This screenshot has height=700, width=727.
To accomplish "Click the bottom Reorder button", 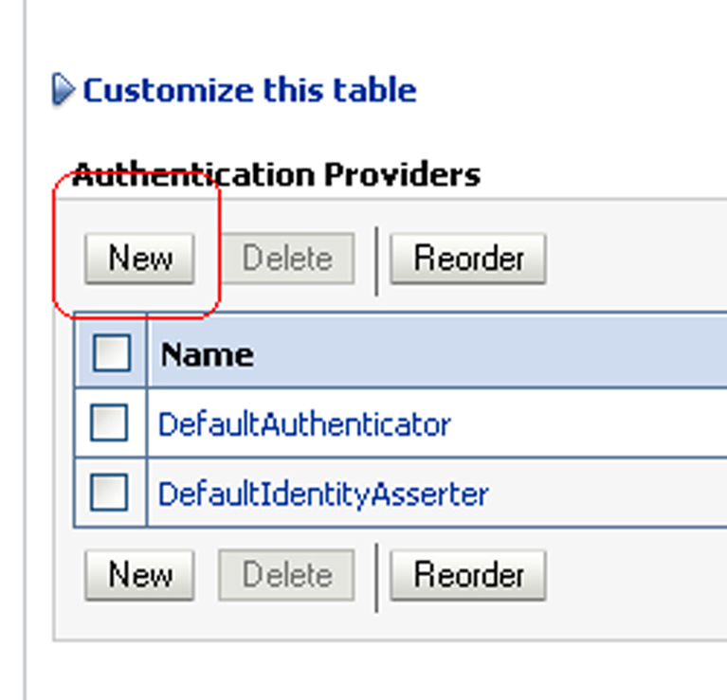I will [x=468, y=575].
